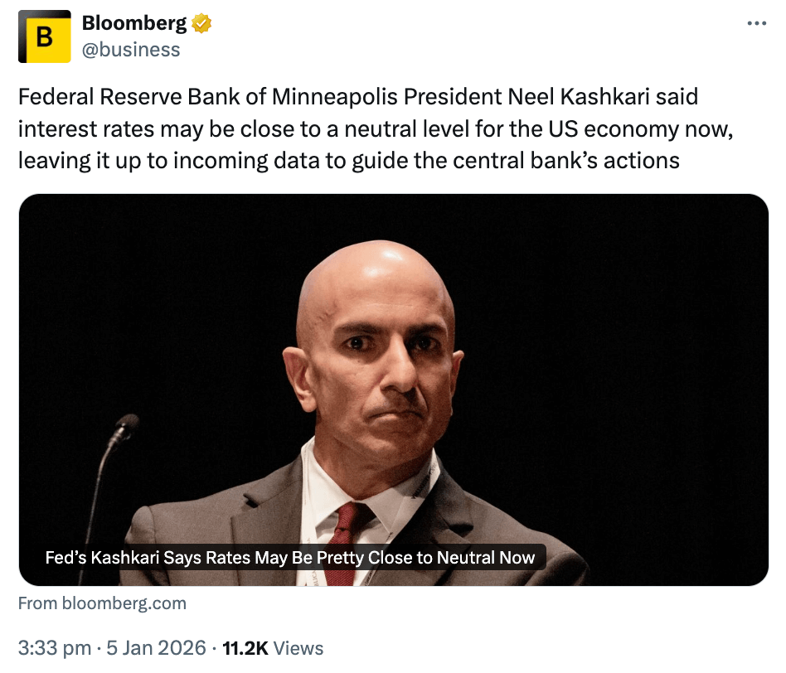This screenshot has height=673, width=786.
Task: Open the three-dot more options menu
Action: pos(756,23)
